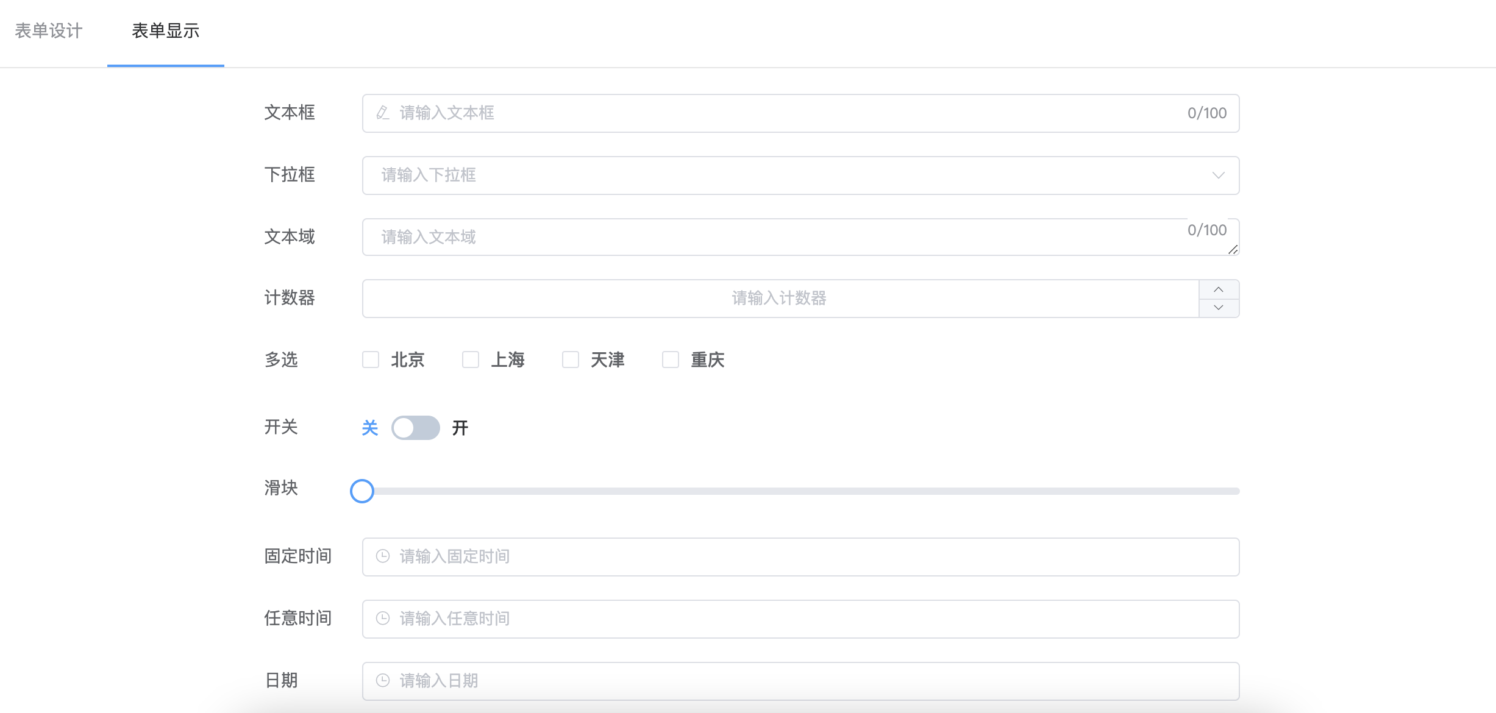The width and height of the screenshot is (1496, 713).
Task: Expand the 下拉框 dropdown arrow
Action: (1218, 176)
